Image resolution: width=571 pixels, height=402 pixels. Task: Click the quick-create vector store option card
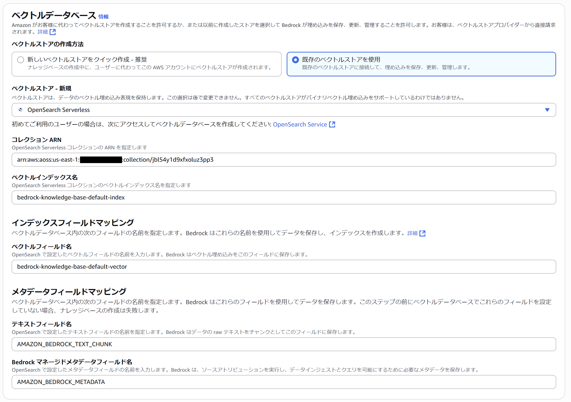coord(146,64)
